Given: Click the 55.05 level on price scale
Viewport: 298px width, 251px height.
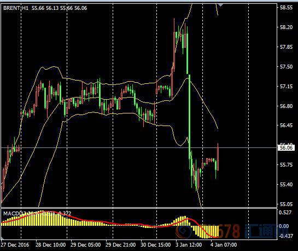Looking at the screenshot, I should point(286,204).
